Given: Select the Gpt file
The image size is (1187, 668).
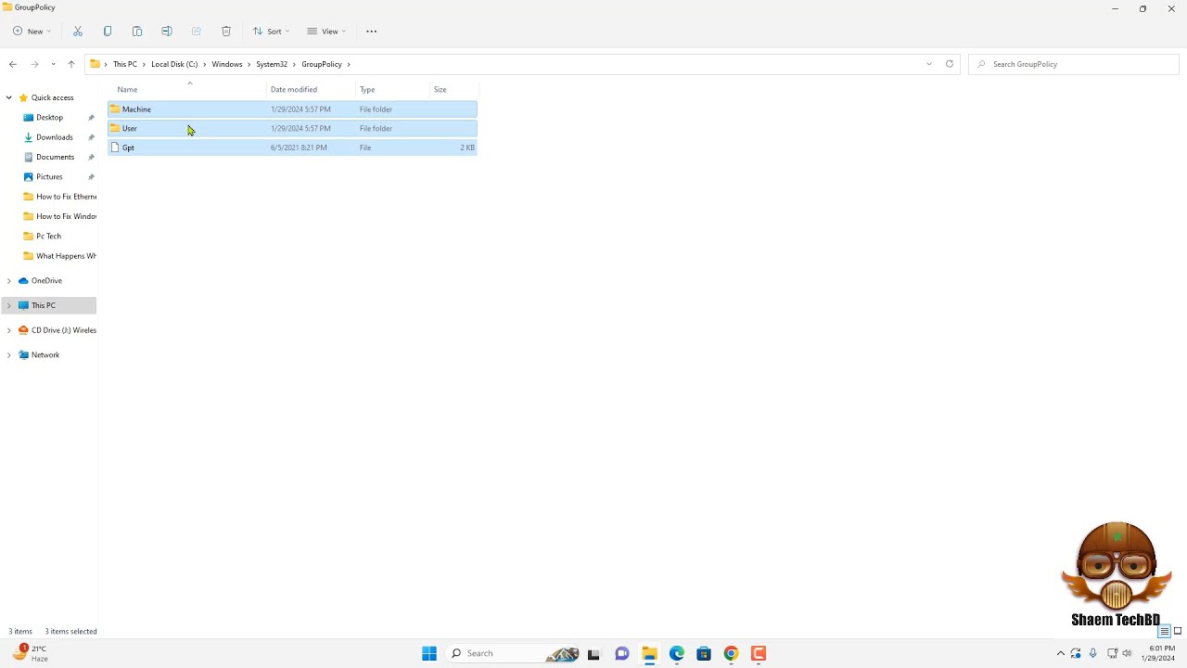Looking at the screenshot, I should (292, 148).
